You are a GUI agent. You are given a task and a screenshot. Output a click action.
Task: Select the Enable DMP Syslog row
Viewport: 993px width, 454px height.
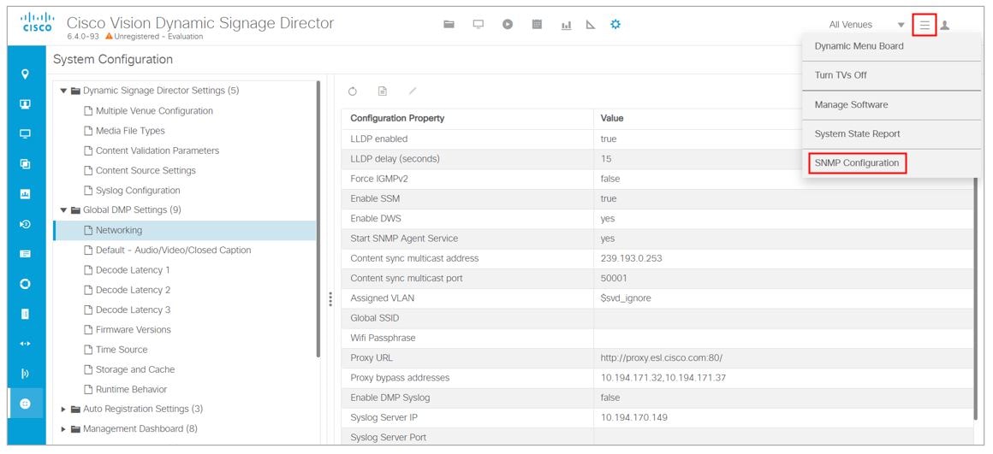[657, 398]
